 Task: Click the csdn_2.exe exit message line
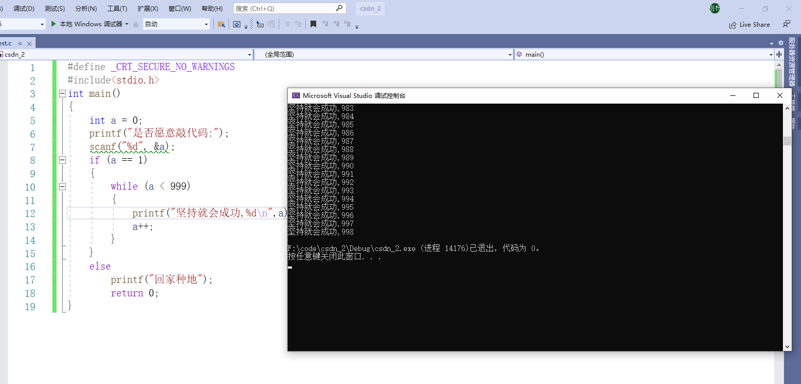(x=414, y=248)
